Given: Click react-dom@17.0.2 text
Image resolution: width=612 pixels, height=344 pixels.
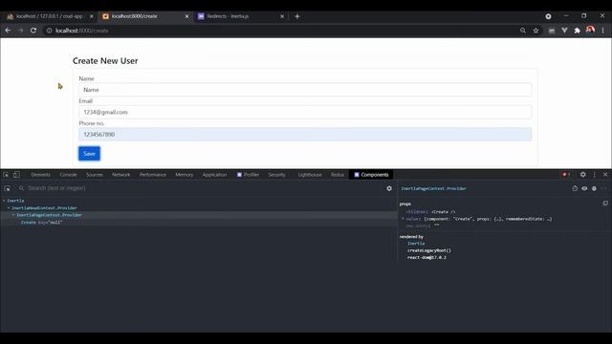Looking at the screenshot, I should point(426,257).
